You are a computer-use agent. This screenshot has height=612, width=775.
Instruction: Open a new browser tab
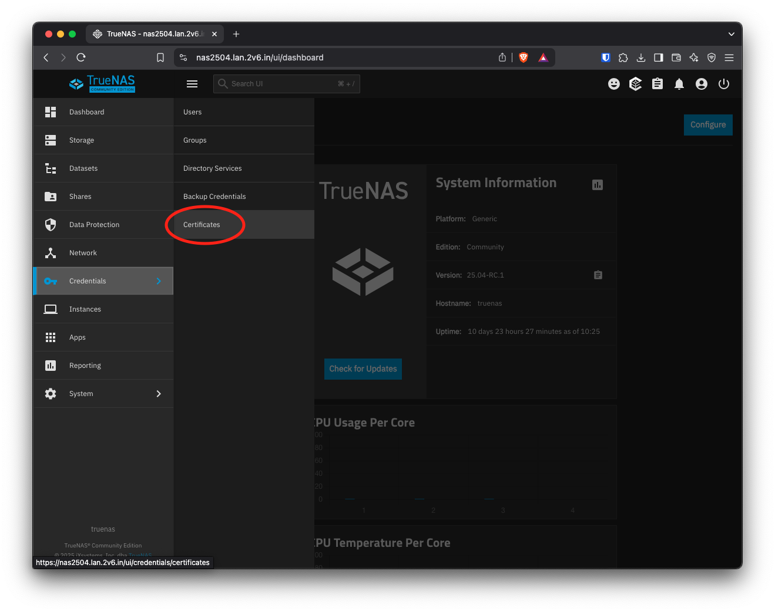[236, 34]
